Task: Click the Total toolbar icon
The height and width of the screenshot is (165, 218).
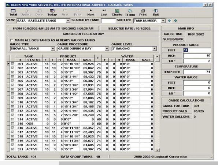Action: tap(13, 12)
